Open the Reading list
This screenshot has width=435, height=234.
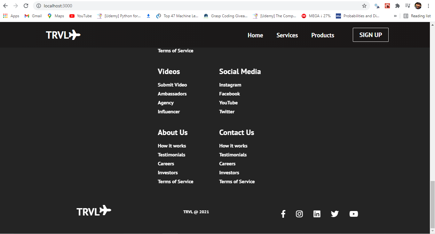point(417,16)
